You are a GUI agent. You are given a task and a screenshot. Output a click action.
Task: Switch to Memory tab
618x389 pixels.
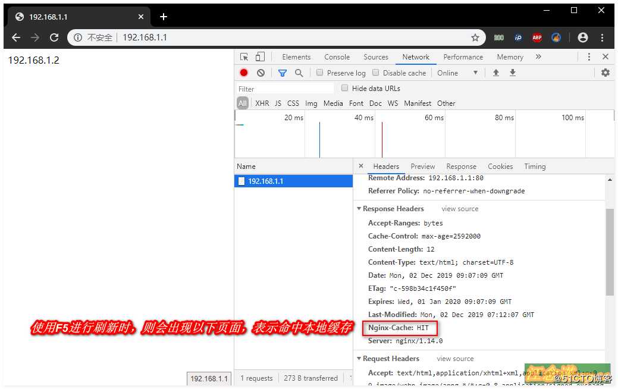tap(510, 57)
